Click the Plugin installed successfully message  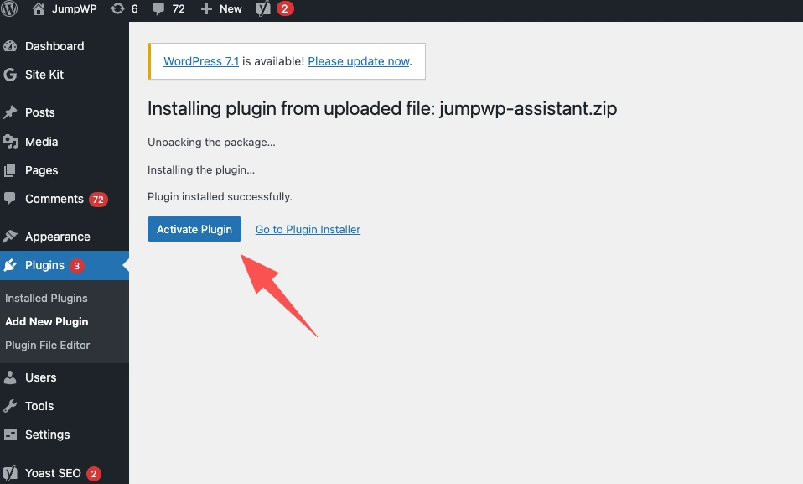(220, 197)
